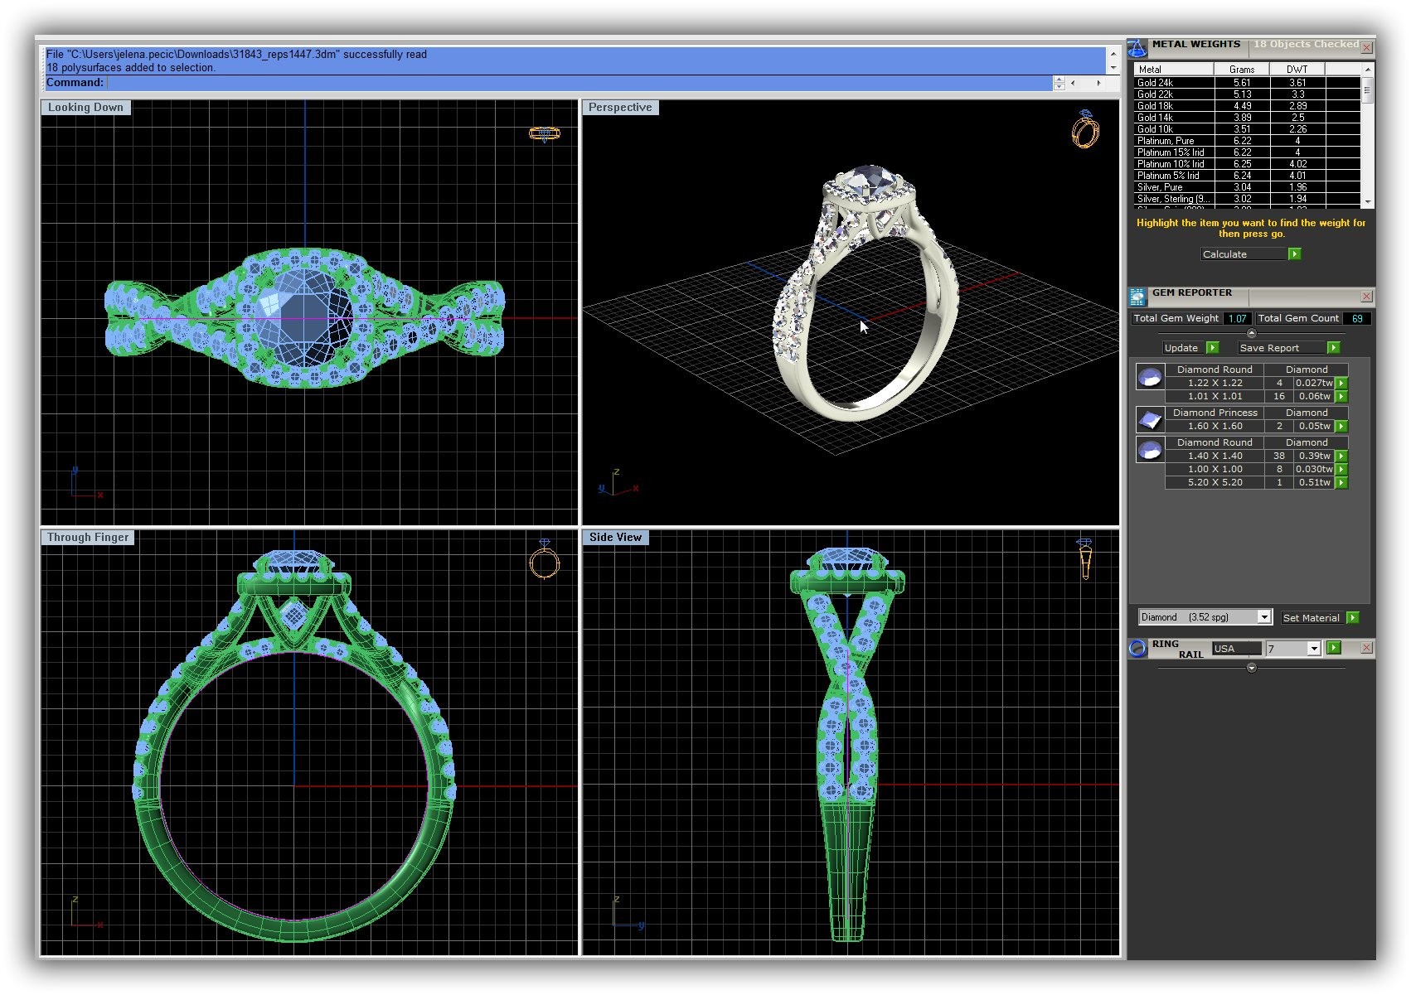Click in the Command input field
This screenshot has height=995, width=1411.
point(579,83)
